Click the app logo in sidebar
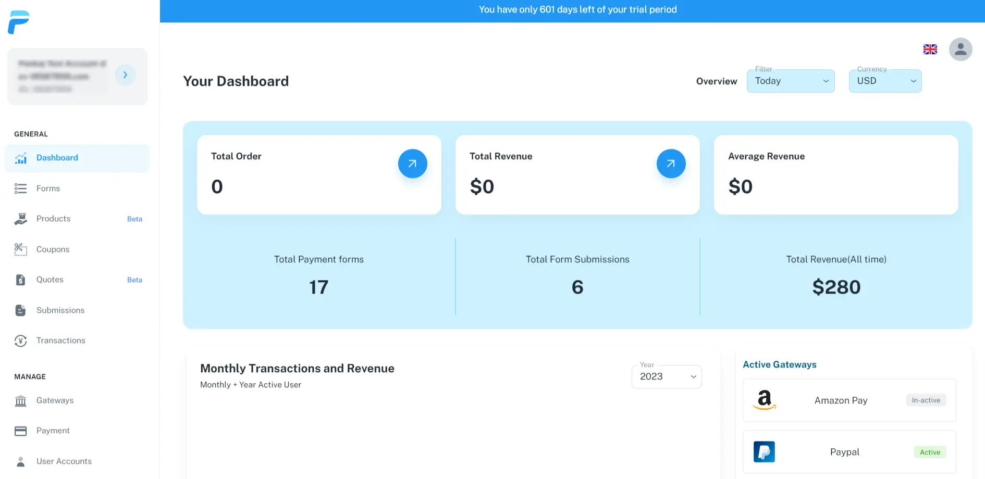Screen dimensions: 985x479 click(19, 22)
